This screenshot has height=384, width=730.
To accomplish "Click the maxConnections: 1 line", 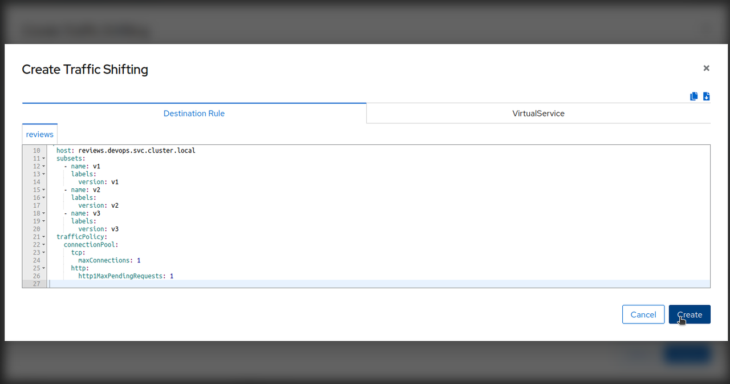I will tap(109, 260).
